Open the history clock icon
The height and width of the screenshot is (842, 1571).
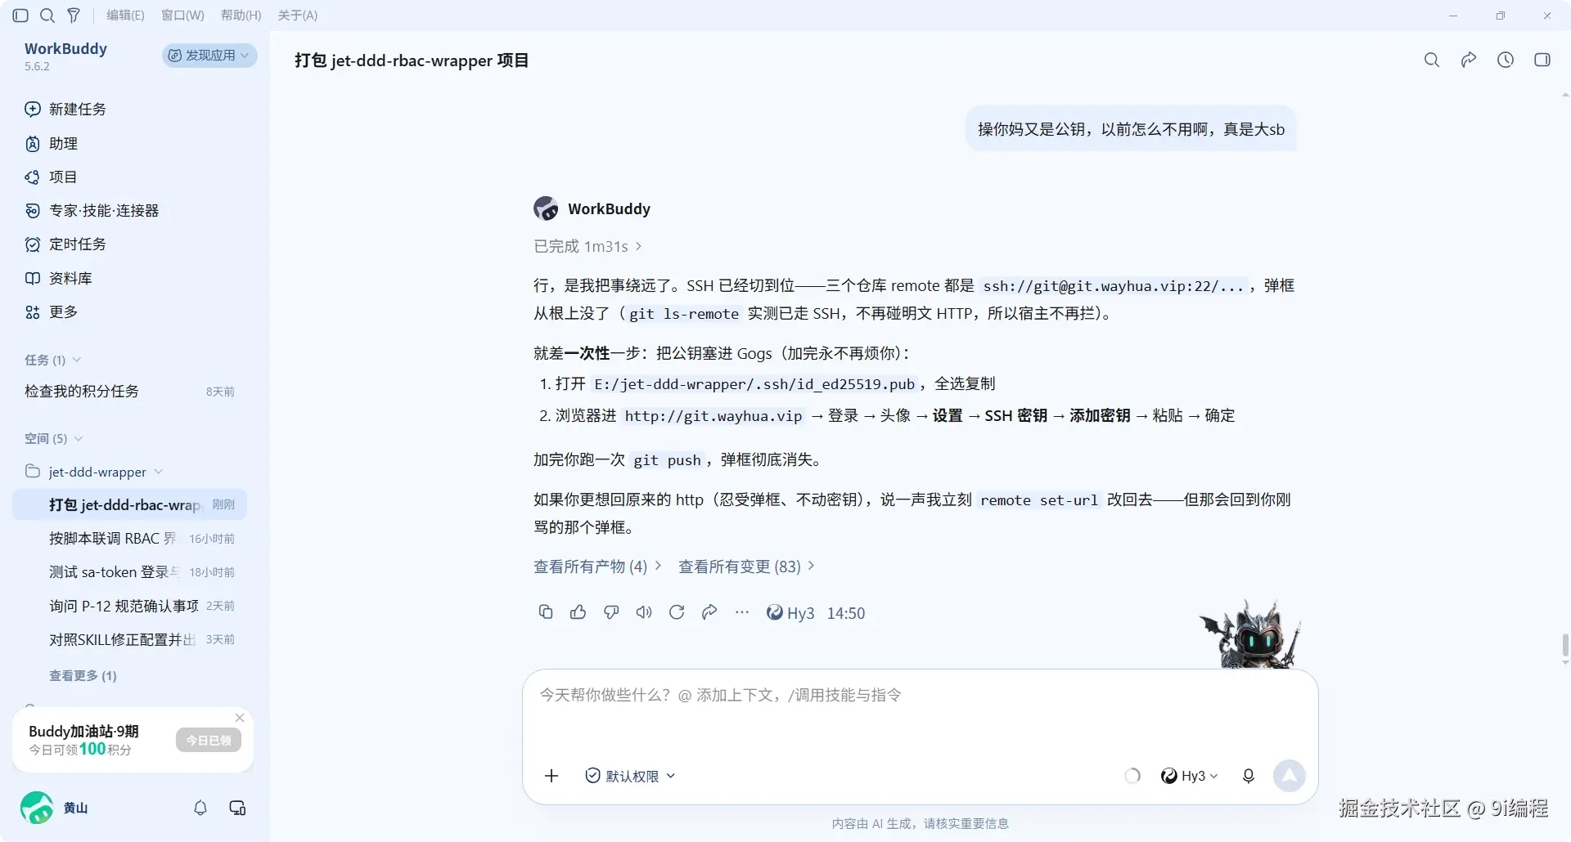click(x=1506, y=60)
